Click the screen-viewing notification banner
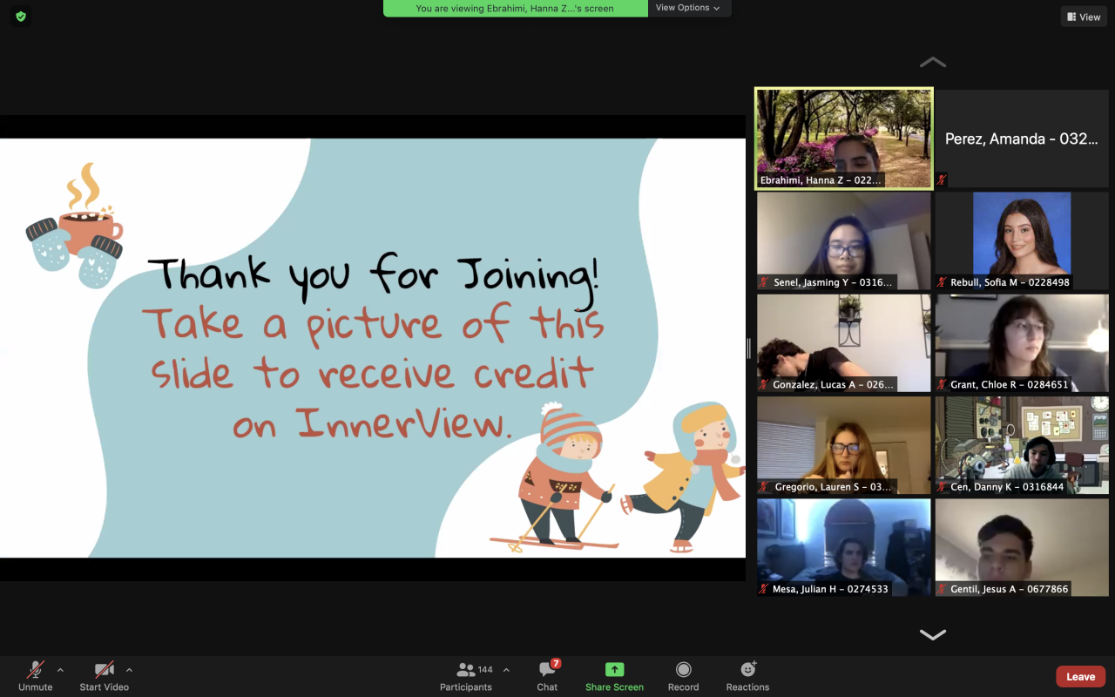The image size is (1115, 697). (515, 8)
